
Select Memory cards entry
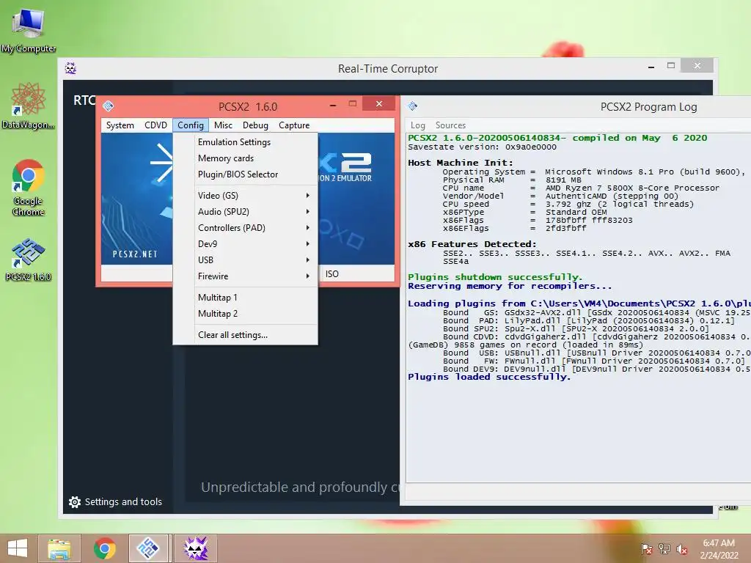click(245, 158)
